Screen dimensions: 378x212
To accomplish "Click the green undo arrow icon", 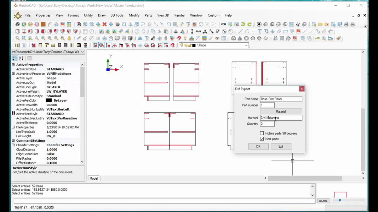I will pyautogui.click(x=243, y=24).
